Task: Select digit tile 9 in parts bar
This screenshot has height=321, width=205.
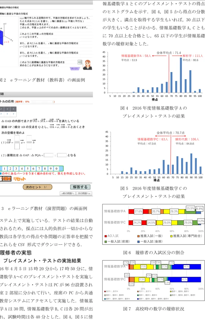Action: (51, 169)
